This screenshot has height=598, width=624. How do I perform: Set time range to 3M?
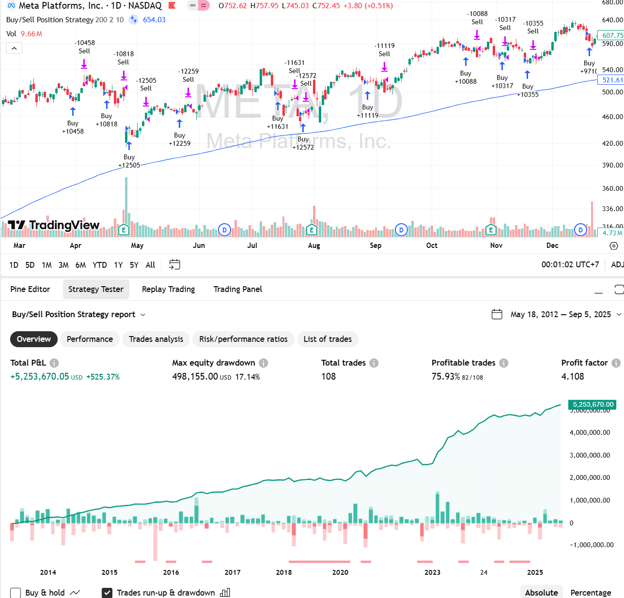(x=63, y=265)
